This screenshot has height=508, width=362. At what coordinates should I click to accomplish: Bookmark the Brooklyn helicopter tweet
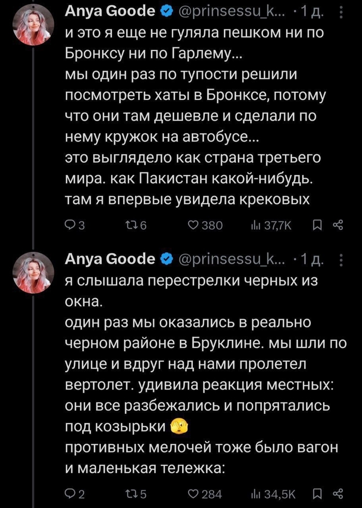(x=319, y=495)
